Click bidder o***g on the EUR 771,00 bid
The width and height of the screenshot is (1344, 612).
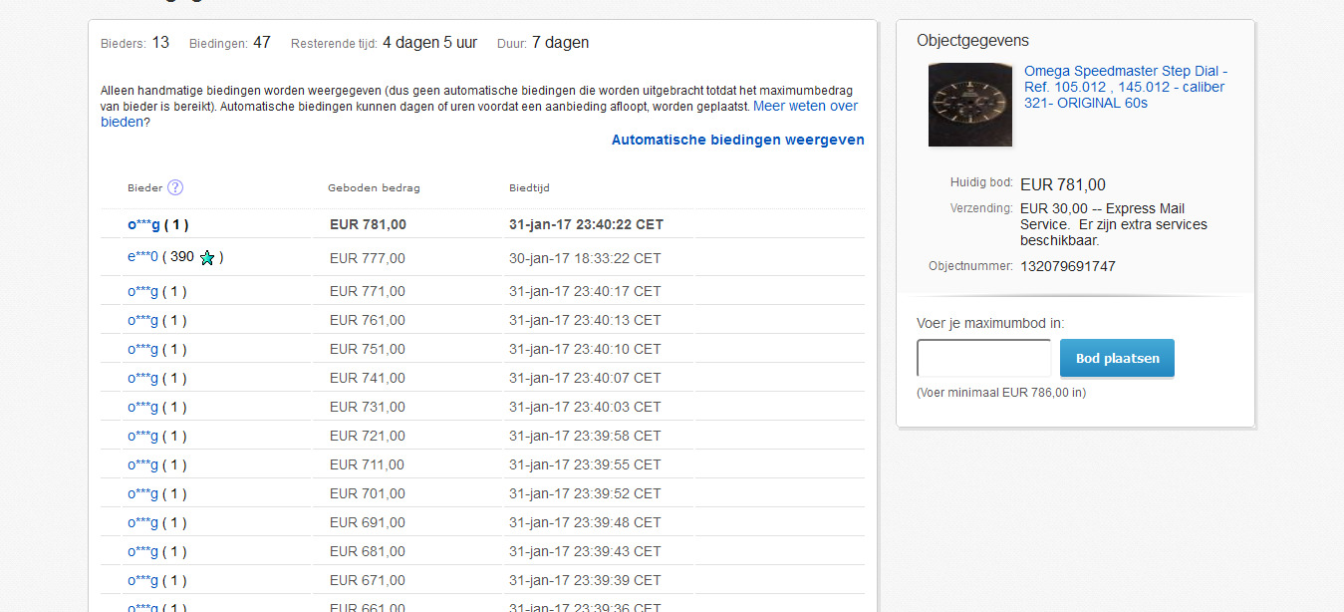pos(143,291)
